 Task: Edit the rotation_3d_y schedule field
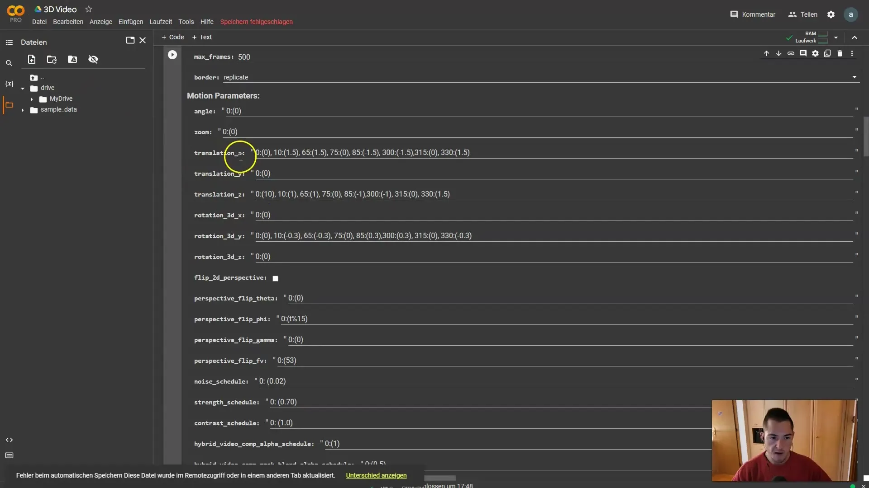(x=554, y=236)
